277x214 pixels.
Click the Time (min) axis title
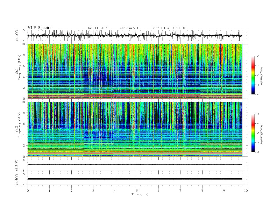(140, 194)
